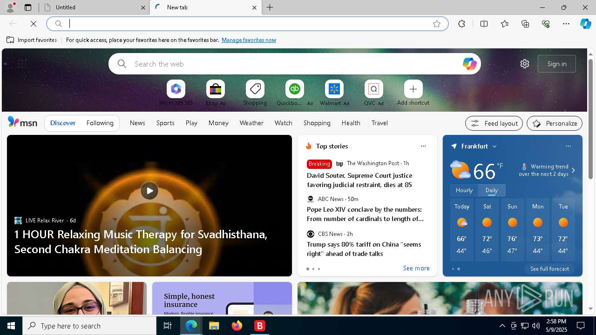Open the Quickbooks shortcut tile

tap(294, 93)
